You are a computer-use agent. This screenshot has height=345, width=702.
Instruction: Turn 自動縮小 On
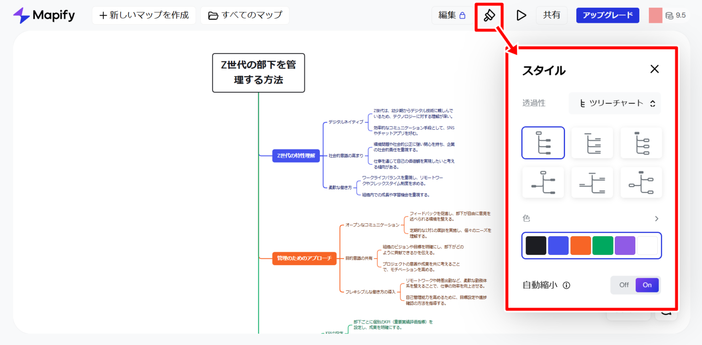647,285
